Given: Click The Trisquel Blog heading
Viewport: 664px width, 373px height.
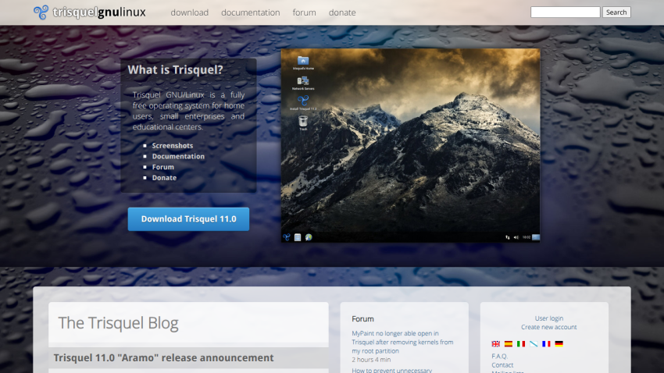Looking at the screenshot, I should 118,323.
